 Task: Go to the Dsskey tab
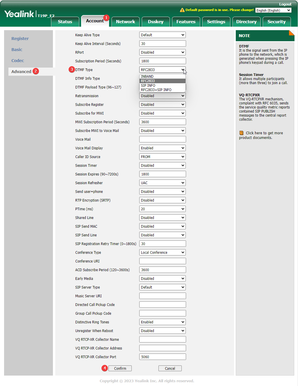pos(156,22)
